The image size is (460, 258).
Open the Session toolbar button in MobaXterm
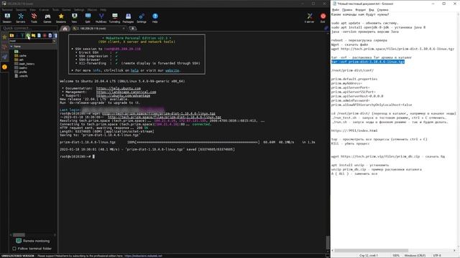[7, 18]
